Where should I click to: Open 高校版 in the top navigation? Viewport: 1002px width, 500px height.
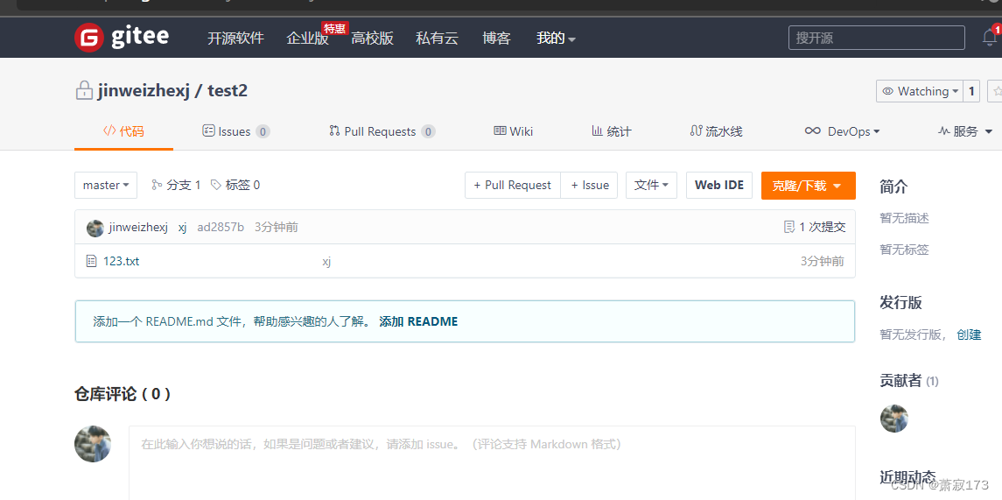(x=372, y=39)
